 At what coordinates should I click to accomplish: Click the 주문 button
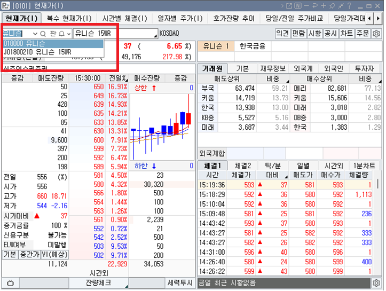(363, 33)
